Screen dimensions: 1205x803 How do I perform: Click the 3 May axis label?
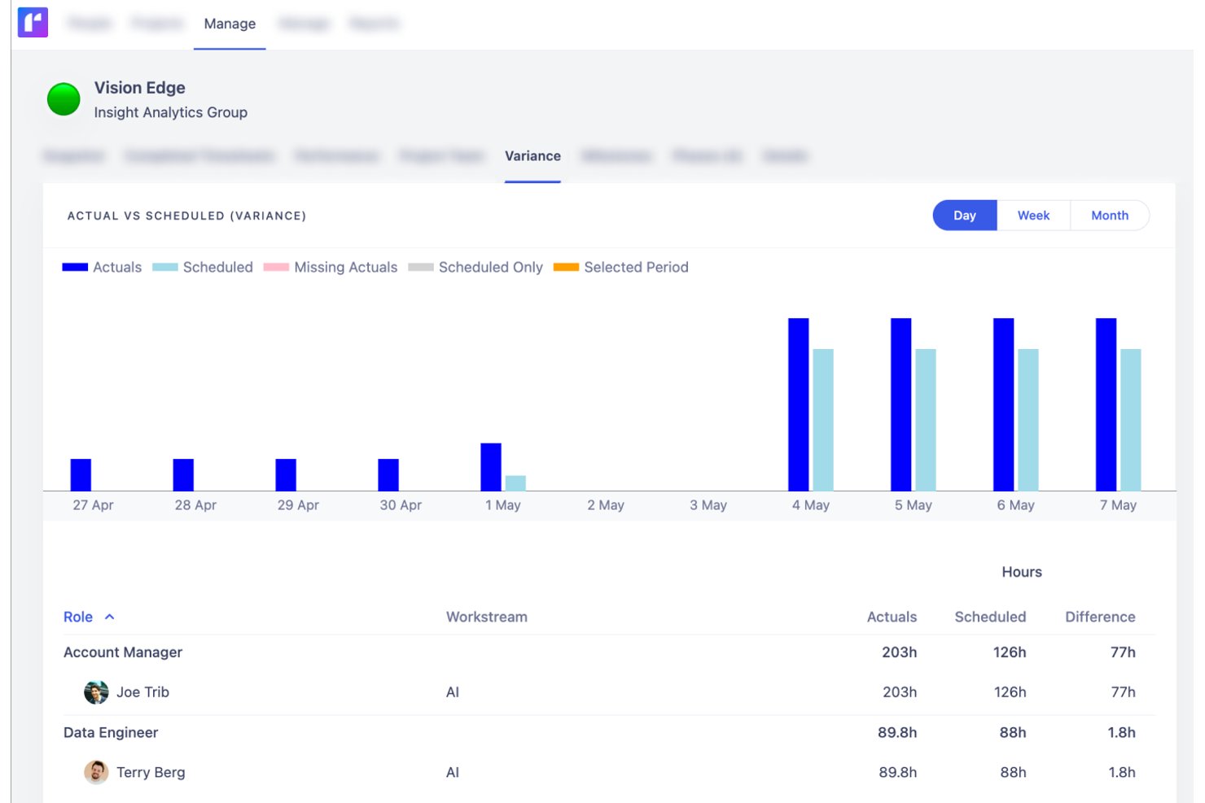(x=708, y=505)
